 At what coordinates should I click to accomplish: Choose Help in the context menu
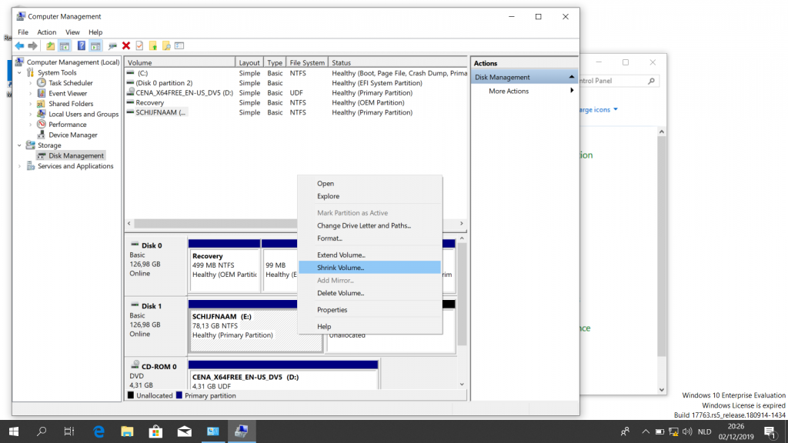point(370,326)
